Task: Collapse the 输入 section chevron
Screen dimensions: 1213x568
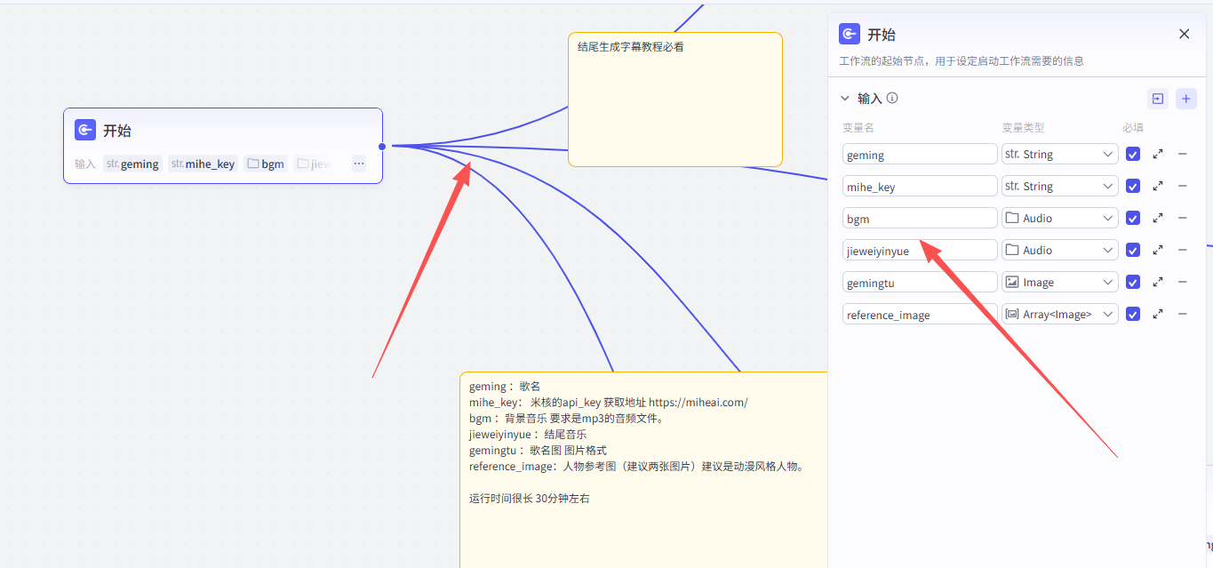Action: tap(845, 99)
